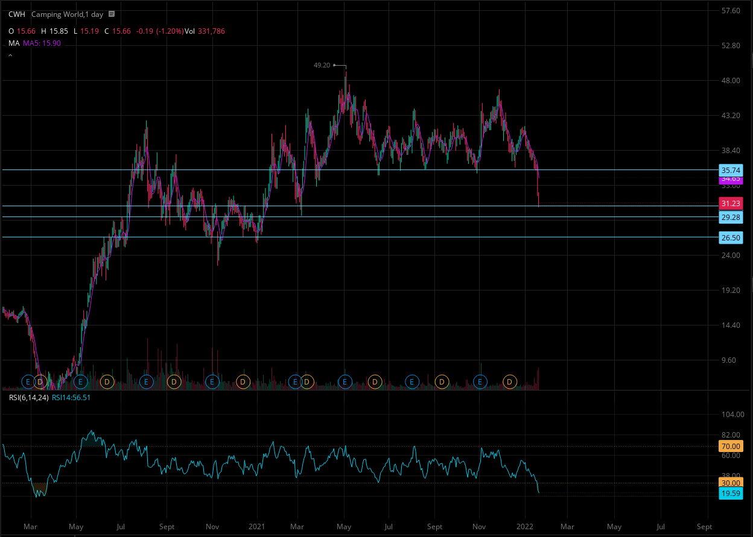Select the dividend D marker at June 2021
This screenshot has width=753, height=537.
tap(375, 382)
